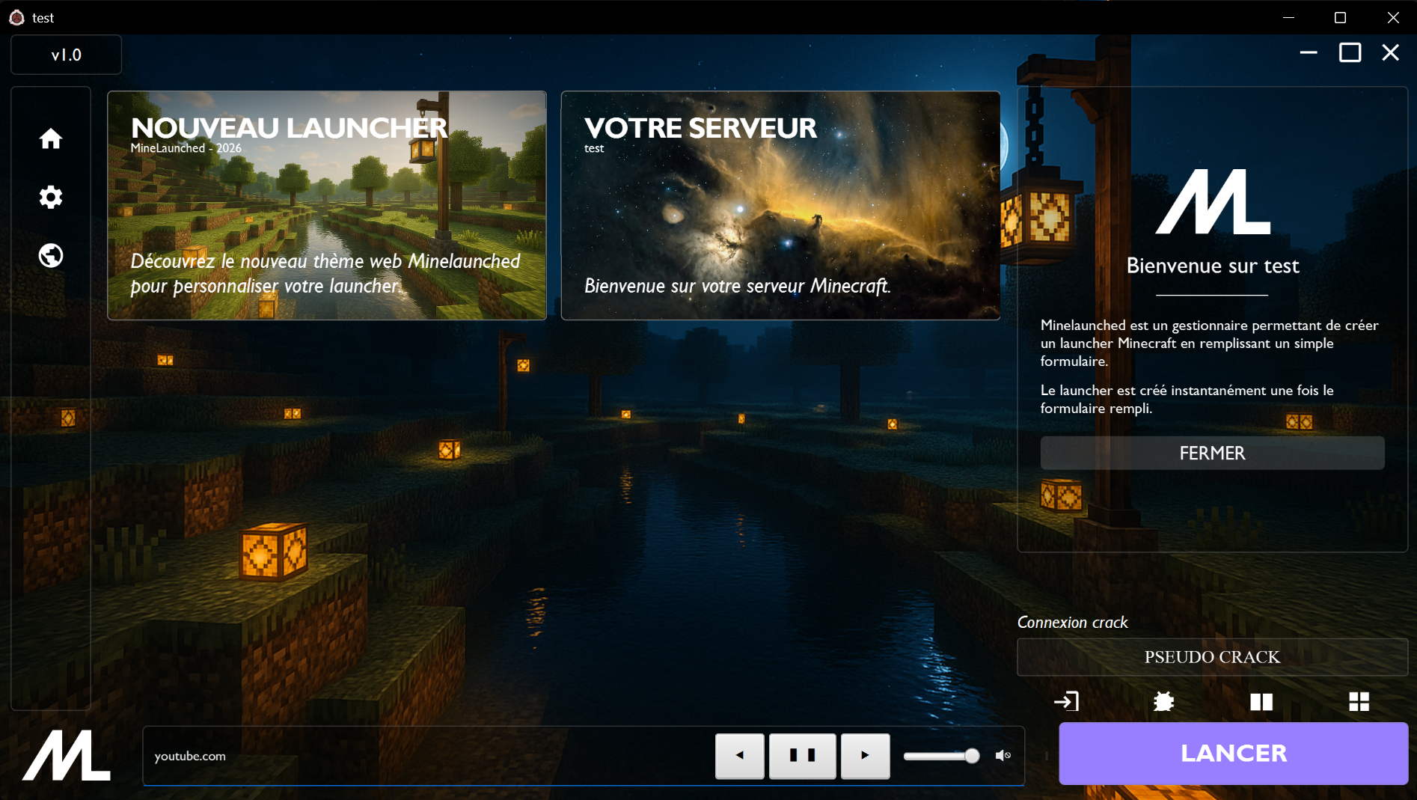Close the launcher with the inner X icon
Image resolution: width=1417 pixels, height=800 pixels.
click(x=1390, y=52)
